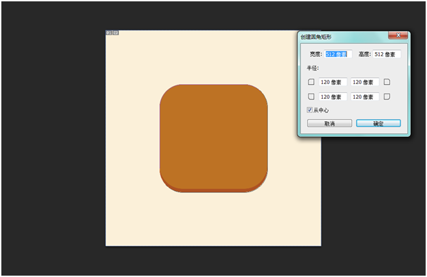Click the slice badge icon on canvas corner
The width and height of the screenshot is (427, 277).
[116, 33]
